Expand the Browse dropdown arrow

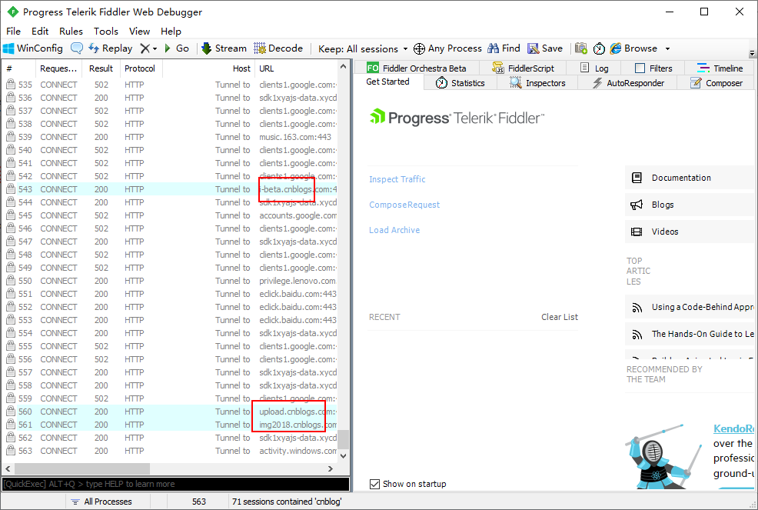(x=667, y=49)
